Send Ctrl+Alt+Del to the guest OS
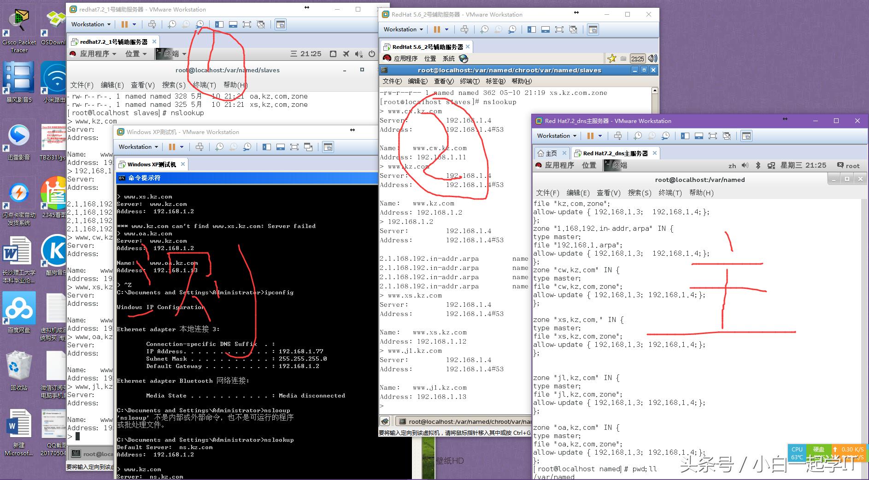Image resolution: width=869 pixels, height=480 pixels. 152,24
